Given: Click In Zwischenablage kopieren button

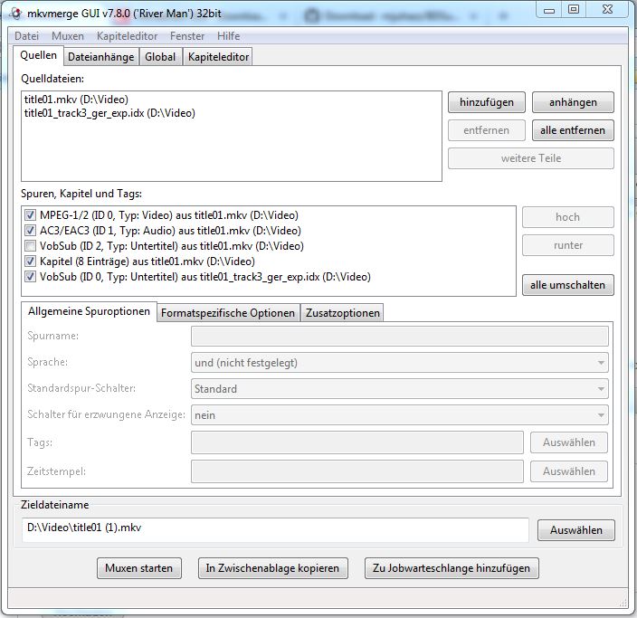Looking at the screenshot, I should tap(272, 568).
